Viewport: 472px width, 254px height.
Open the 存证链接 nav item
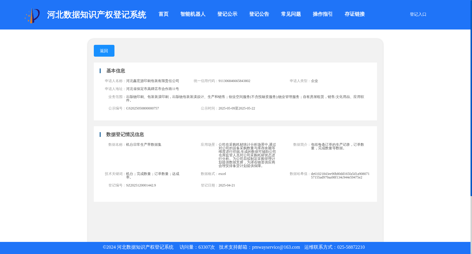[x=355, y=14]
